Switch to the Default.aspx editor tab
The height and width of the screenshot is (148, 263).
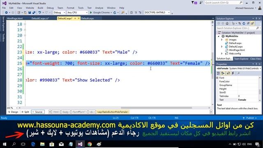[x=88, y=18]
